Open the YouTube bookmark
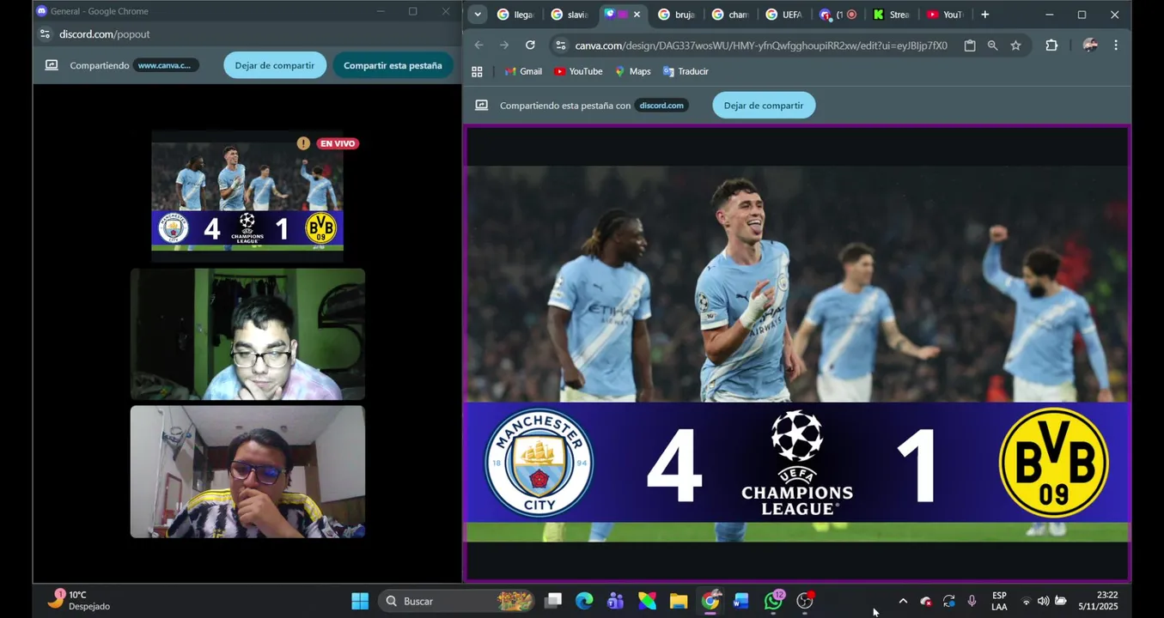 pyautogui.click(x=578, y=72)
